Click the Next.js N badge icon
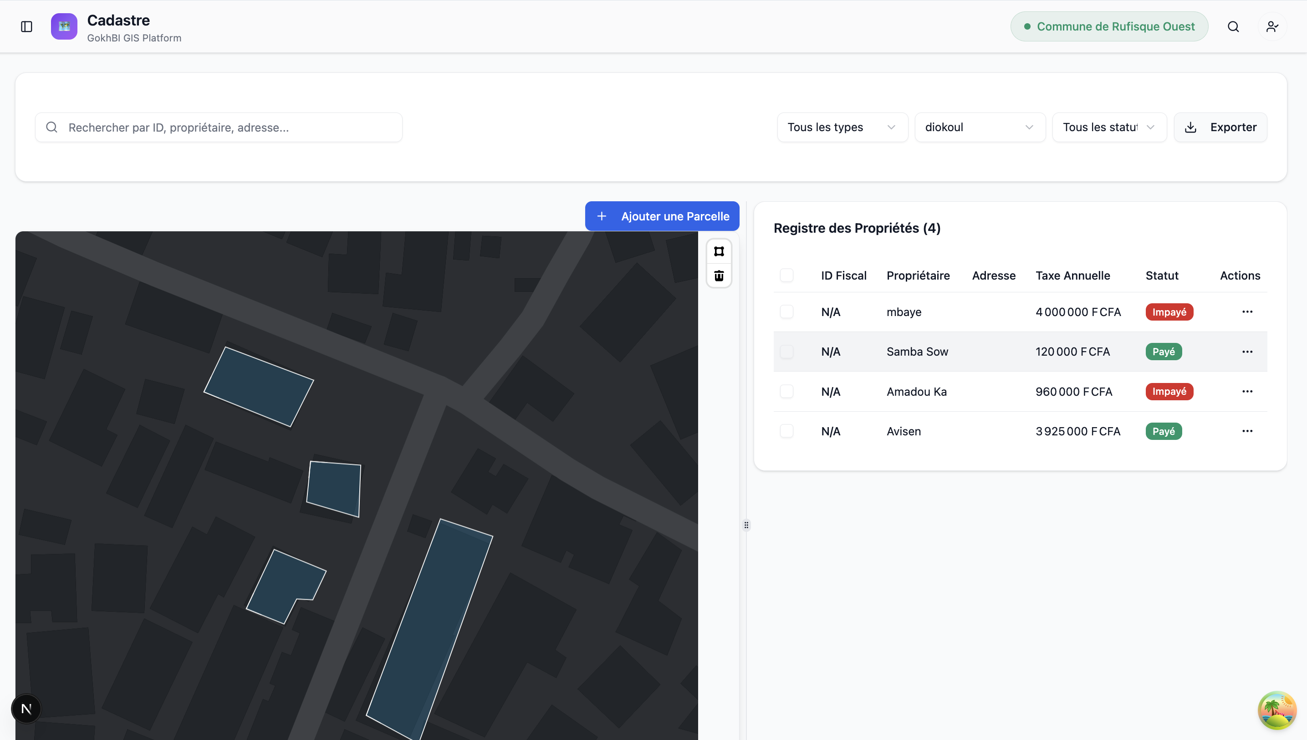 [x=26, y=709]
